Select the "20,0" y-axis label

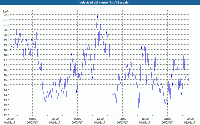(6, 35)
